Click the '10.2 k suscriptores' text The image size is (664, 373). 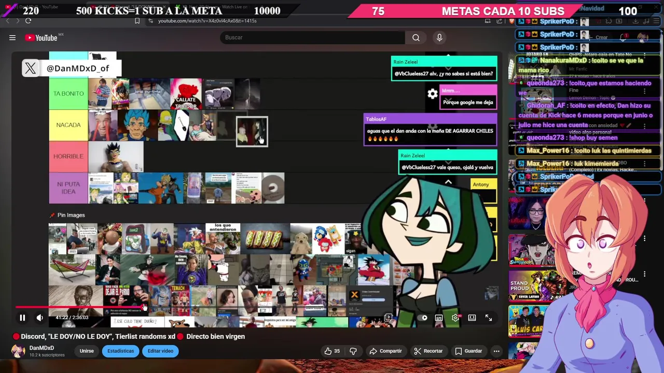pyautogui.click(x=47, y=355)
